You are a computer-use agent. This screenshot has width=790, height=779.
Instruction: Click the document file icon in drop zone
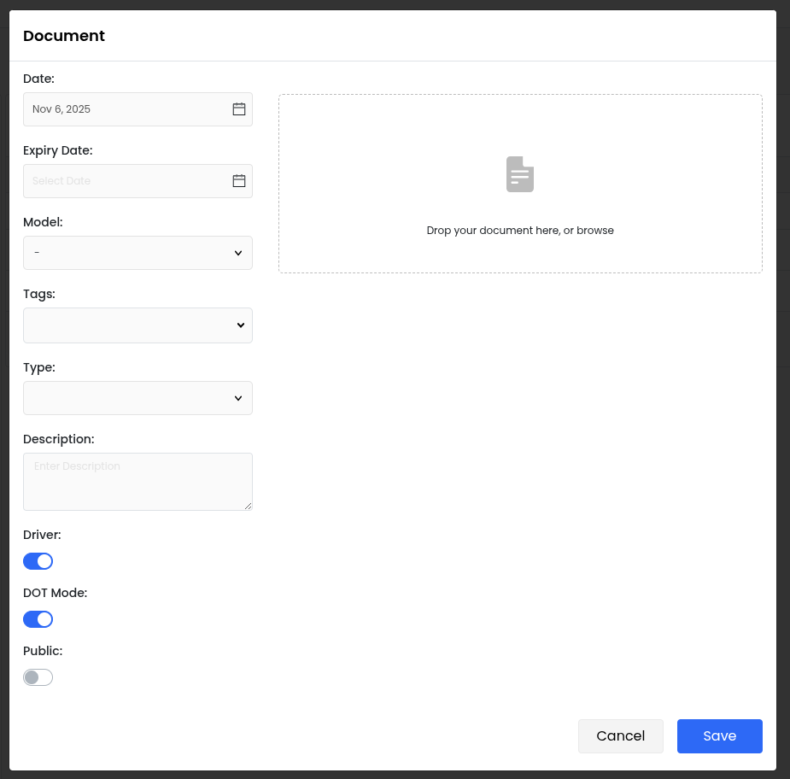pos(520,174)
